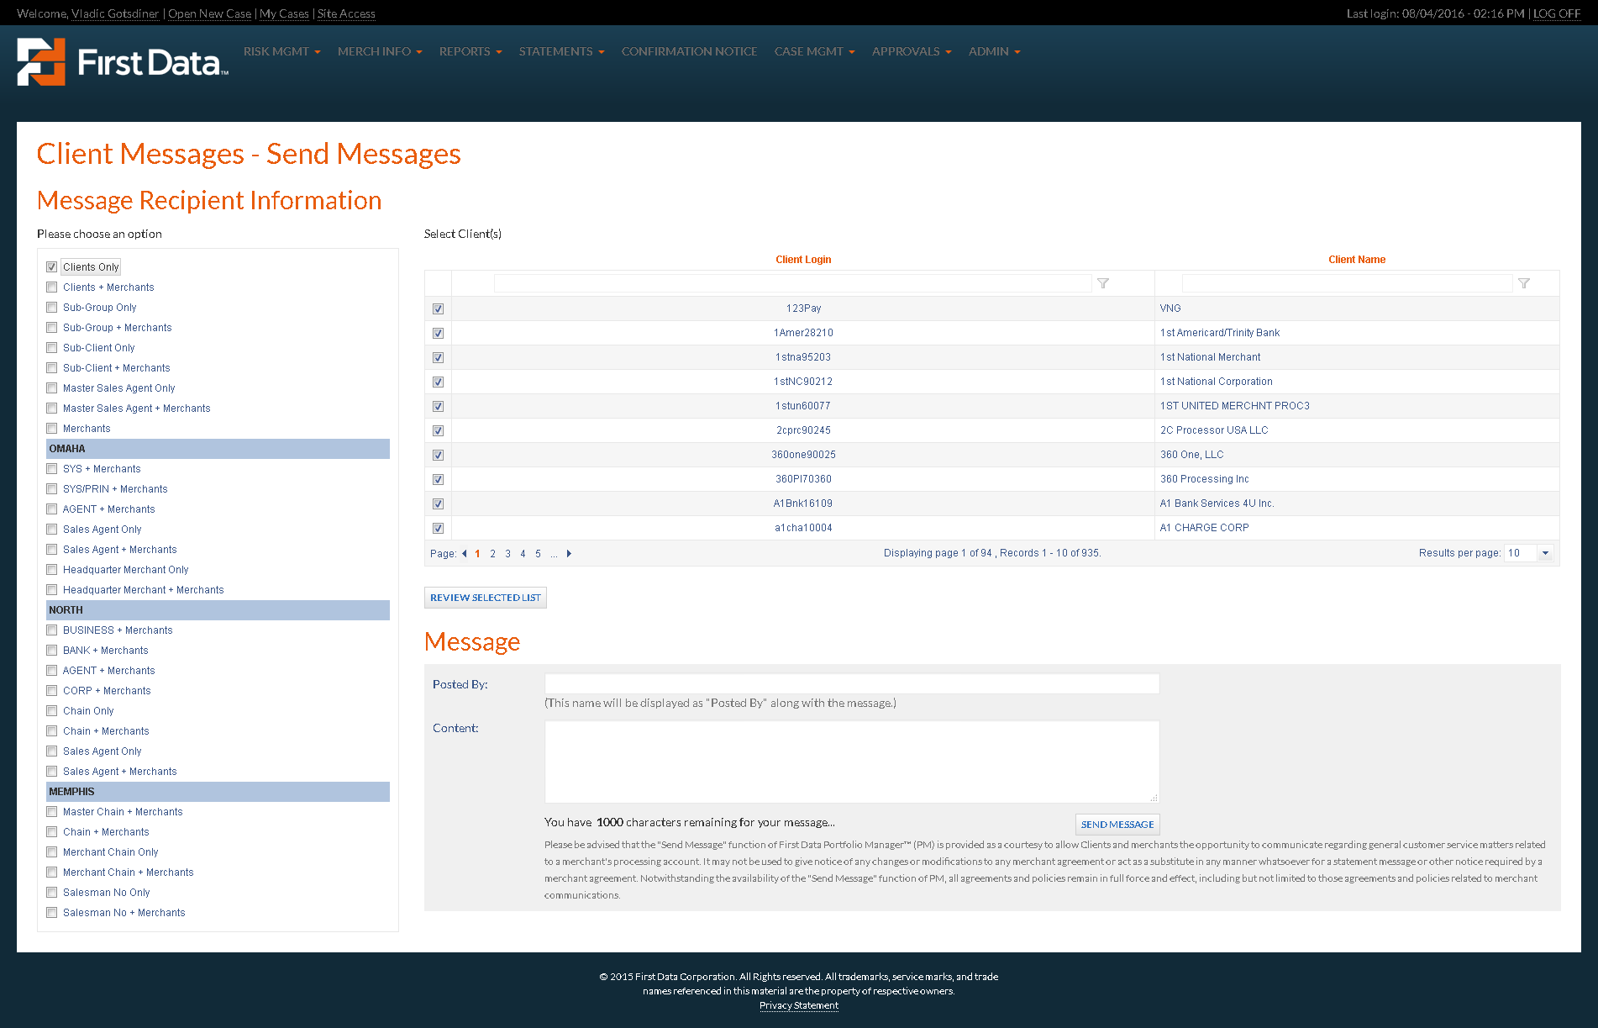Click Open New Case link

coord(209,13)
